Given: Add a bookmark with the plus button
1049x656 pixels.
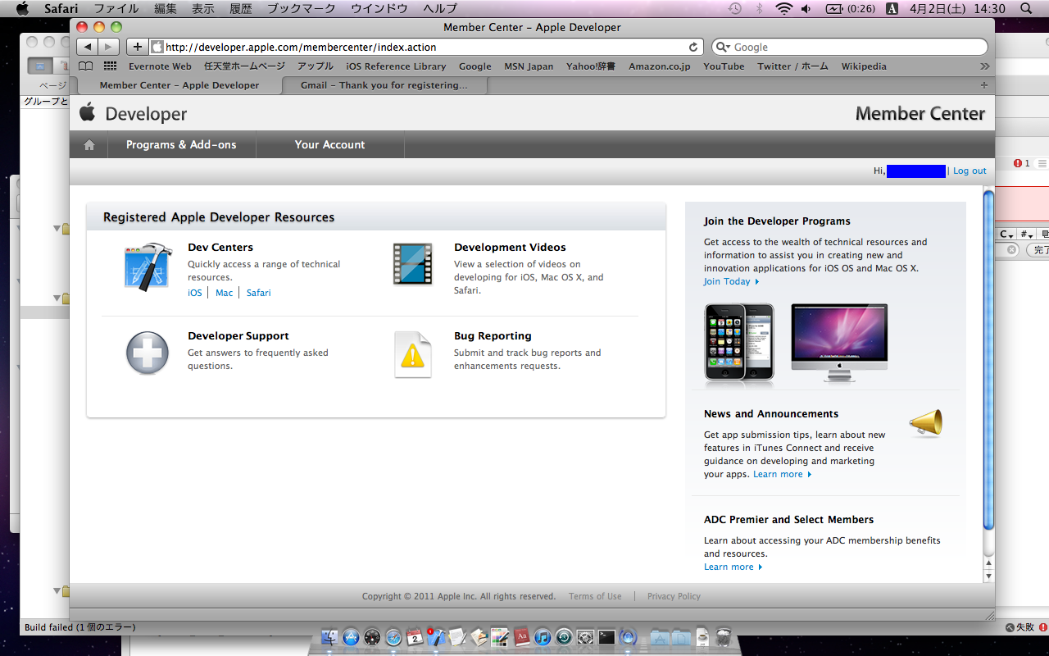Looking at the screenshot, I should coord(137,47).
